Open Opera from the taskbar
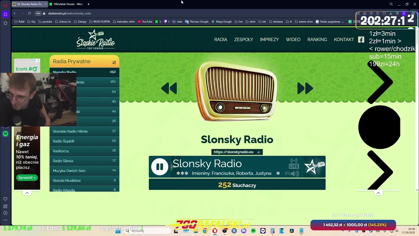 tap(215, 231)
